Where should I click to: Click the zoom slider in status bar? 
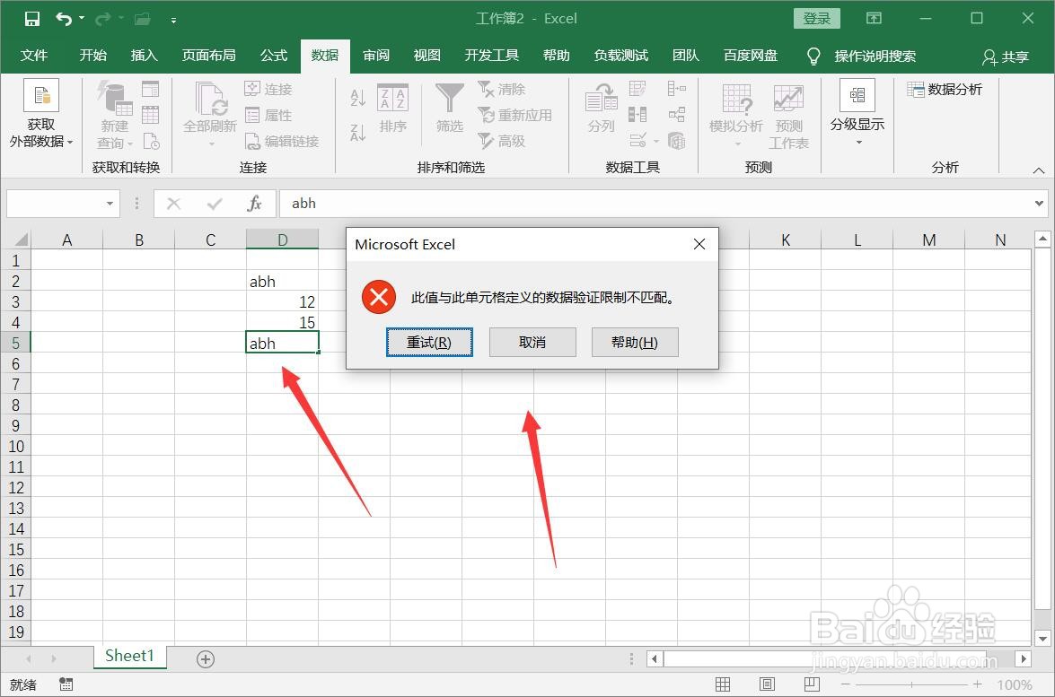(911, 684)
